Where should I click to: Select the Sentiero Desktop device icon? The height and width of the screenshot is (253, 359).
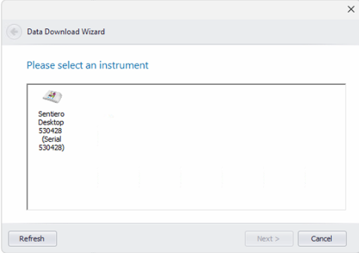click(x=52, y=96)
